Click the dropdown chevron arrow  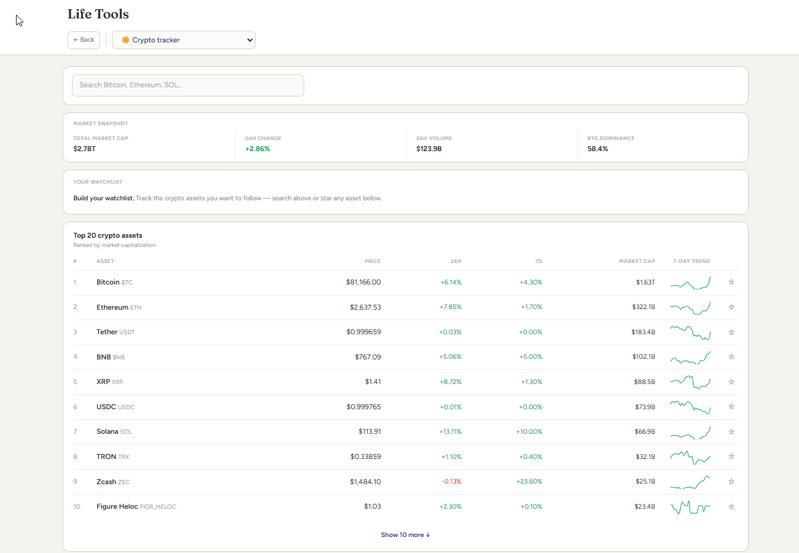[250, 40]
